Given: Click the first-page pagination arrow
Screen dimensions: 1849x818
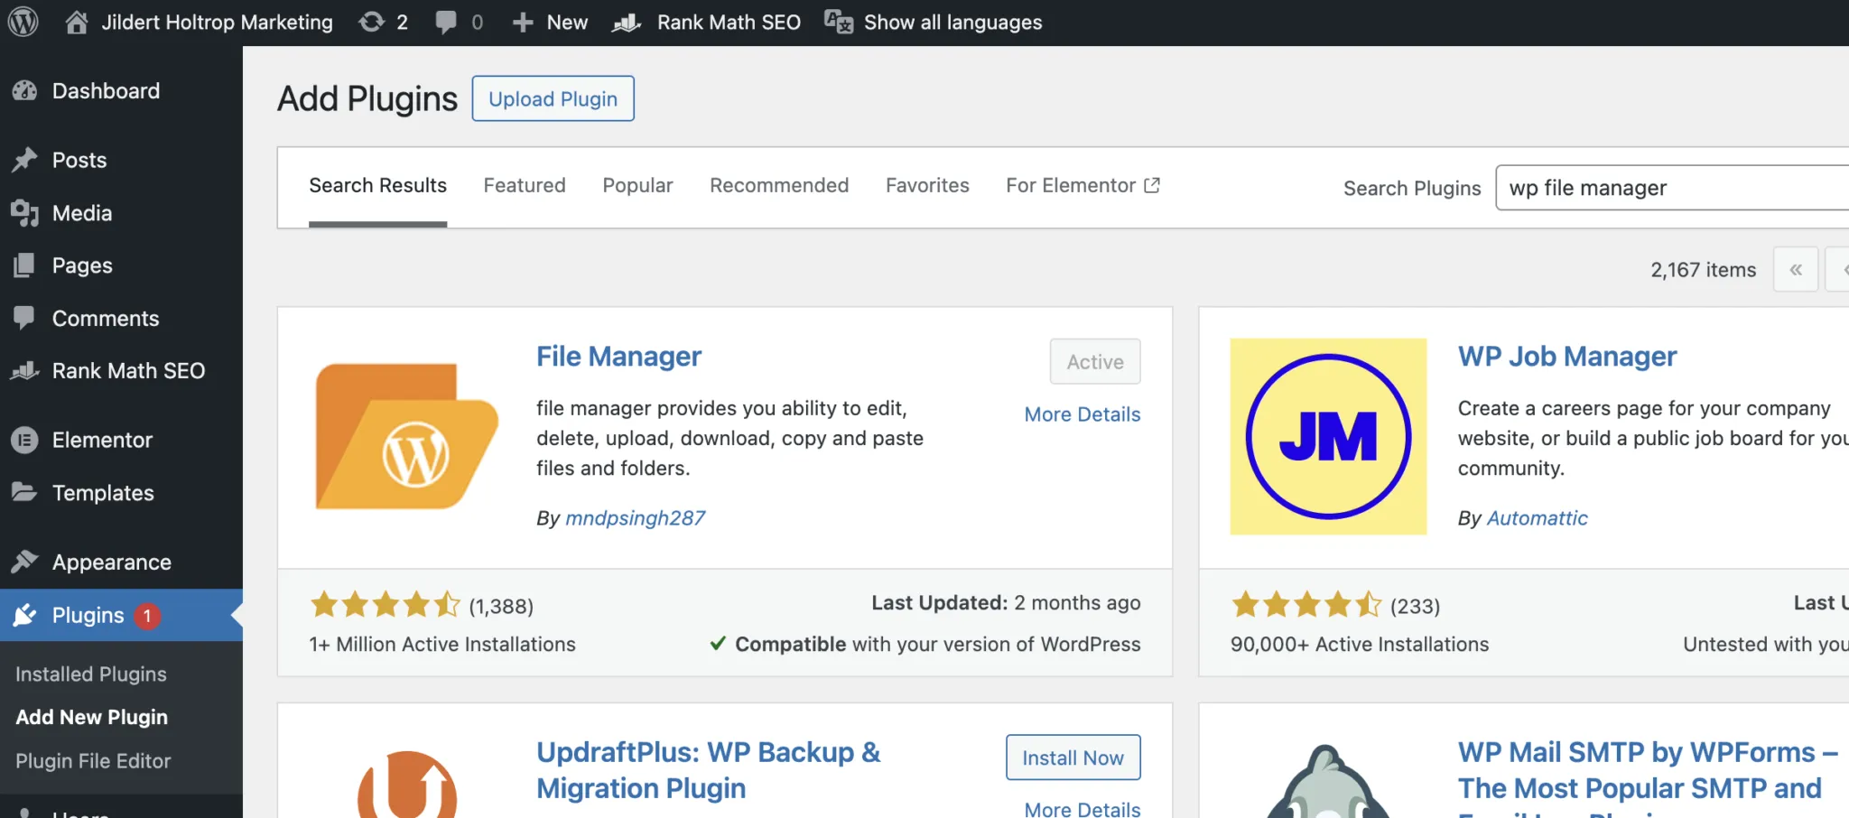Looking at the screenshot, I should 1796,269.
